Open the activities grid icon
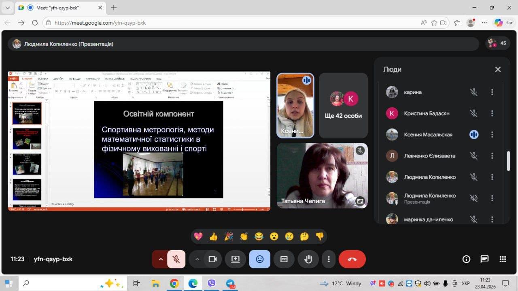Image resolution: width=518 pixels, height=291 pixels. [x=503, y=259]
